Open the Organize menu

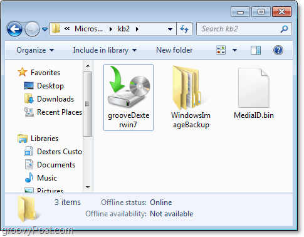pos(35,50)
